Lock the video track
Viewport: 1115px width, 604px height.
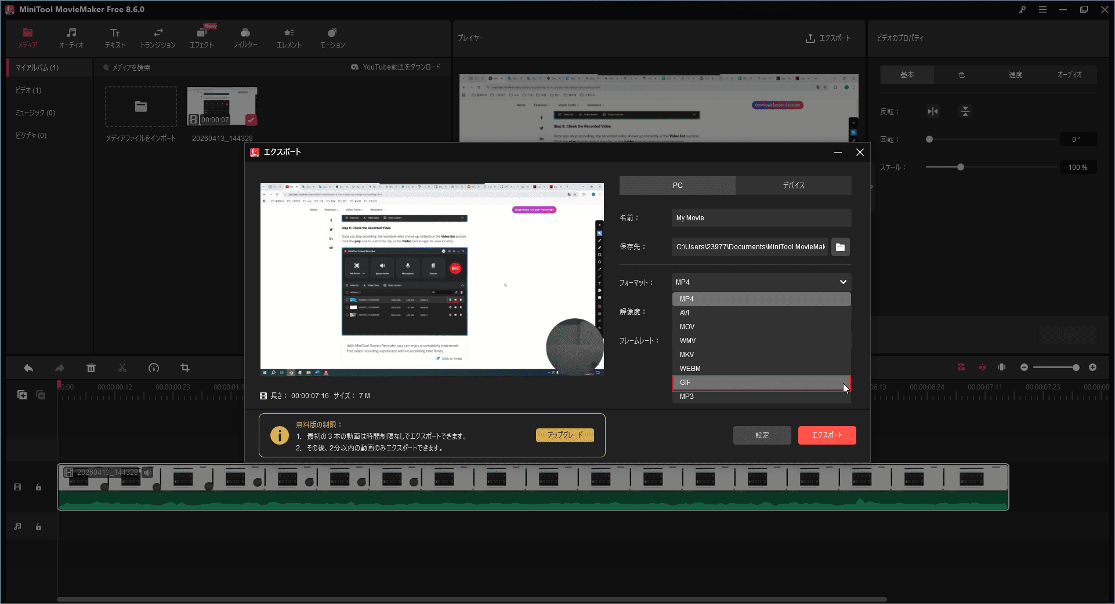point(38,487)
